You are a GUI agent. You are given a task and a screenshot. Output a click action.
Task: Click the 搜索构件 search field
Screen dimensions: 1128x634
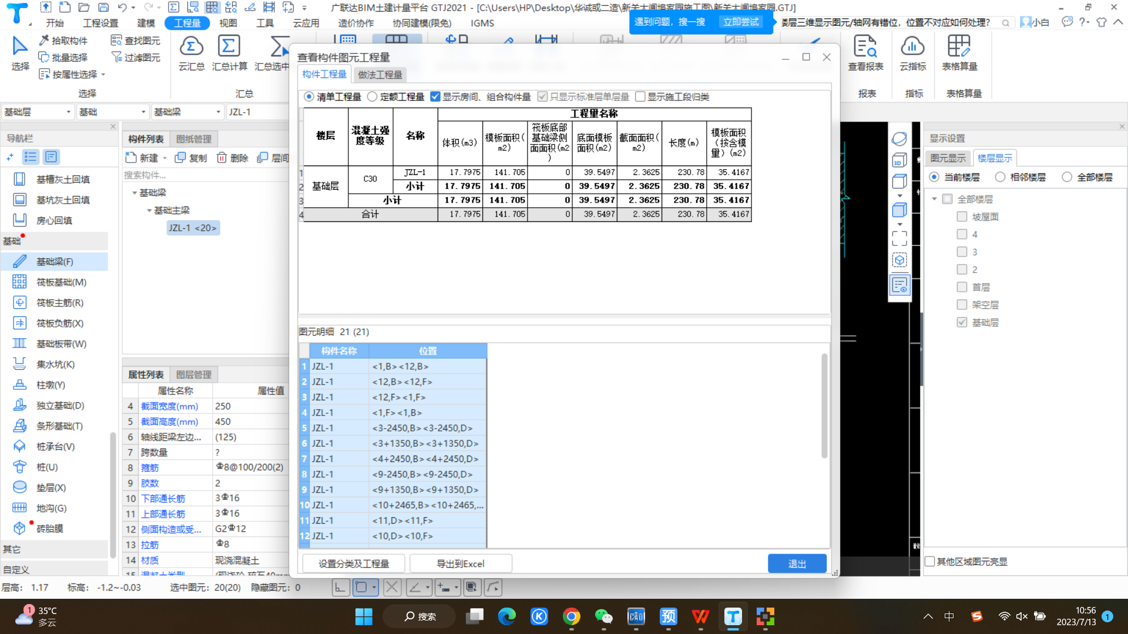click(204, 175)
